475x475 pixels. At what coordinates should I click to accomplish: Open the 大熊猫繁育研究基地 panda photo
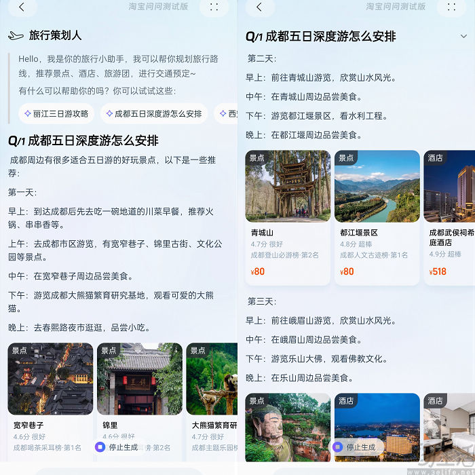click(x=212, y=379)
